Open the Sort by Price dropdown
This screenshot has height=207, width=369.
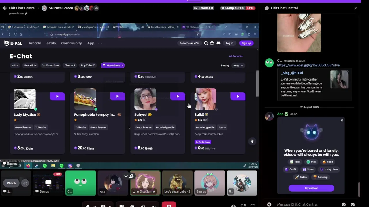238,66
